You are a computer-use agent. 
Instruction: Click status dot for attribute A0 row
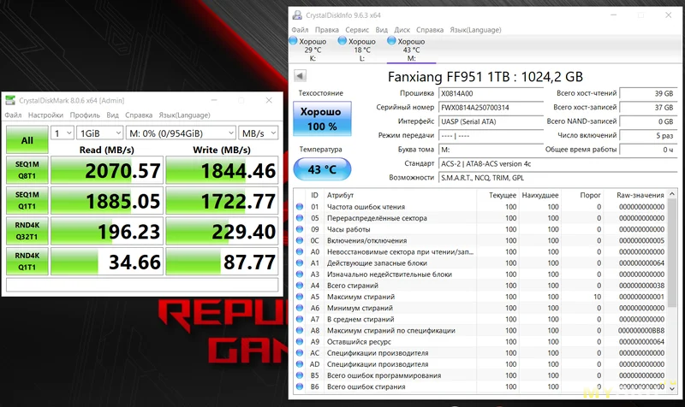pos(300,251)
